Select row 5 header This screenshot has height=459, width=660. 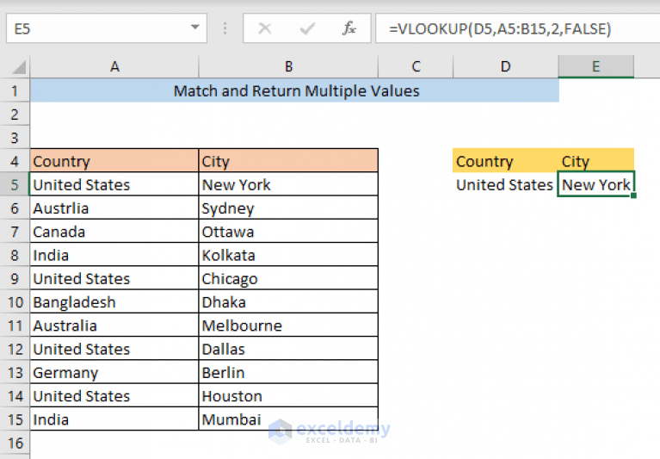click(x=15, y=184)
